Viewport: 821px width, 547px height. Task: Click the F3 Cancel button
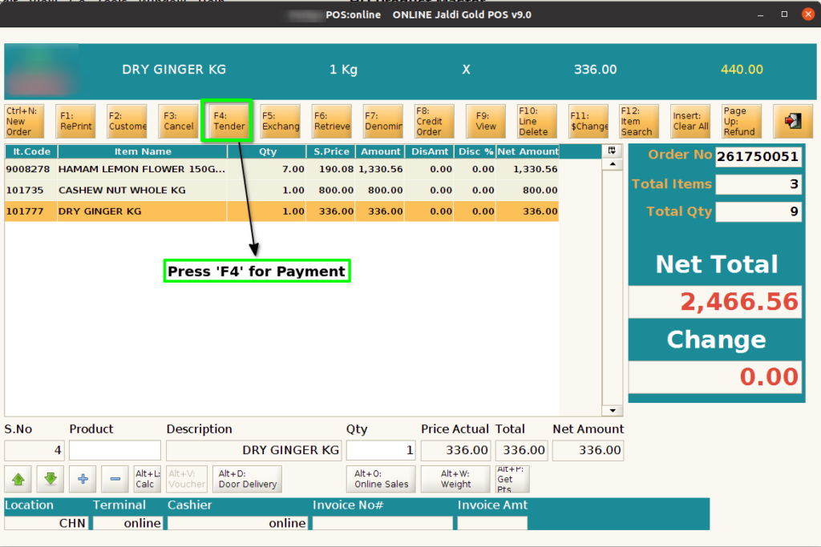(x=178, y=121)
